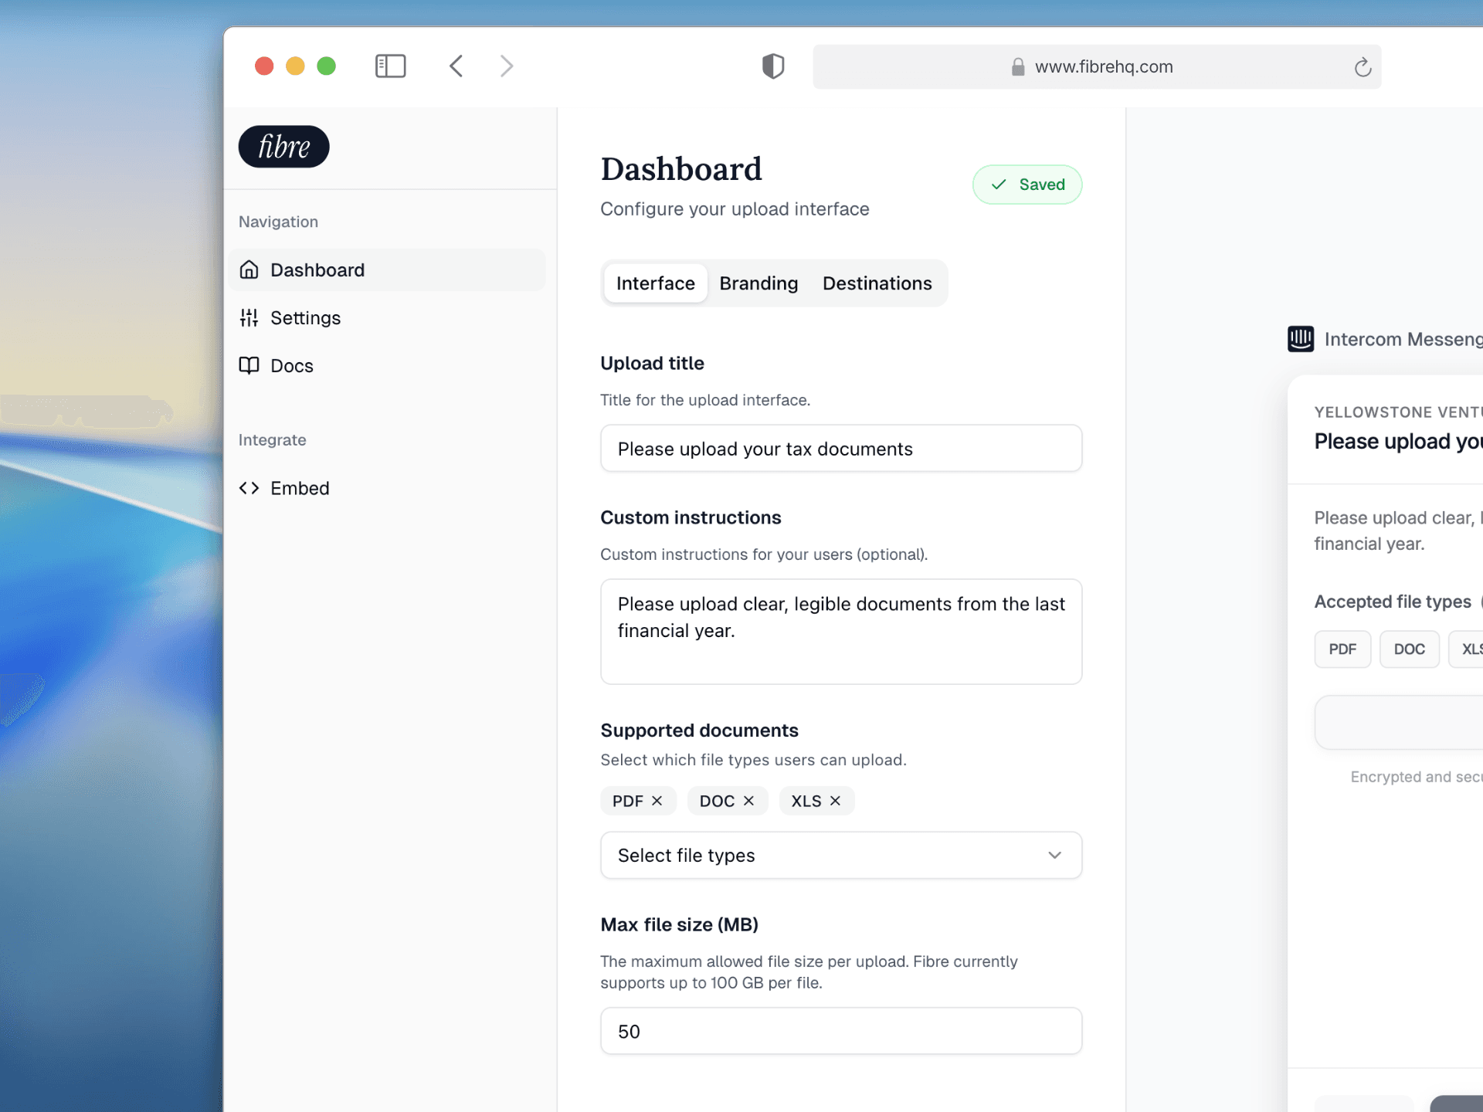Switch to the Branding tab
The height and width of the screenshot is (1112, 1483).
758,283
